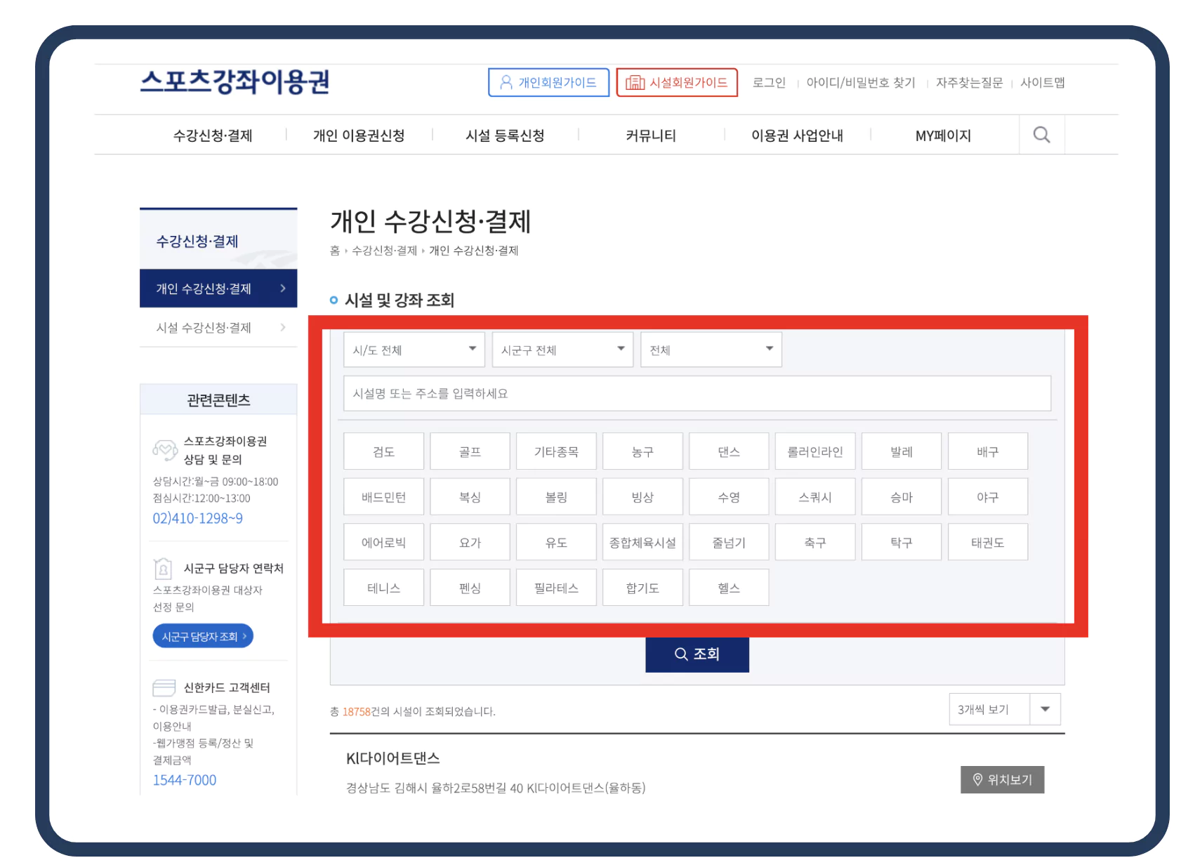Click the 02)410-1298~9 phone number
The image size is (1188, 865).
point(198,518)
